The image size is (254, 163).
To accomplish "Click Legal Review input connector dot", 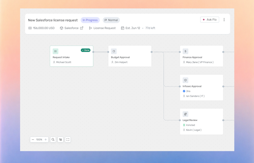I will [x=180, y=120].
